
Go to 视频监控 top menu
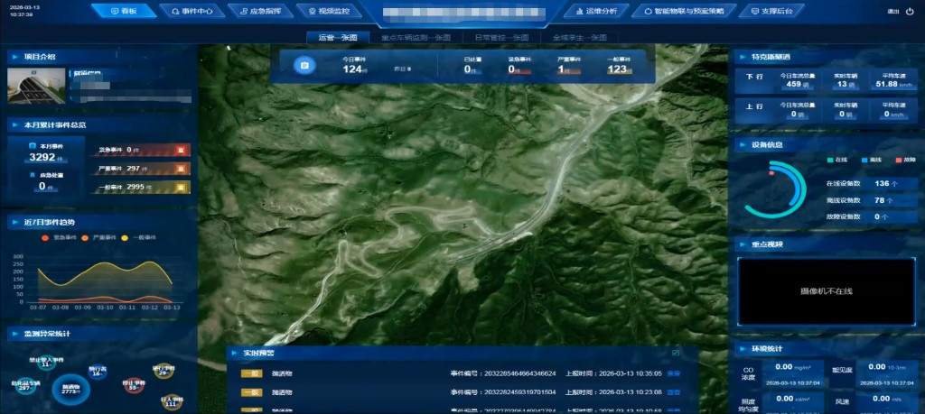click(x=328, y=11)
